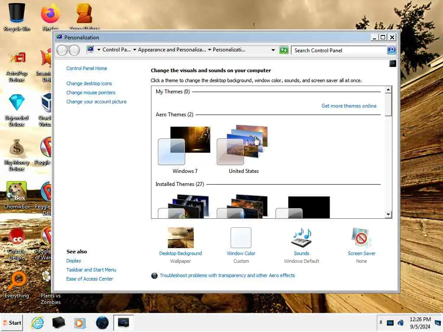Click the Screen Saver icon
443x332 pixels.
pyautogui.click(x=361, y=238)
